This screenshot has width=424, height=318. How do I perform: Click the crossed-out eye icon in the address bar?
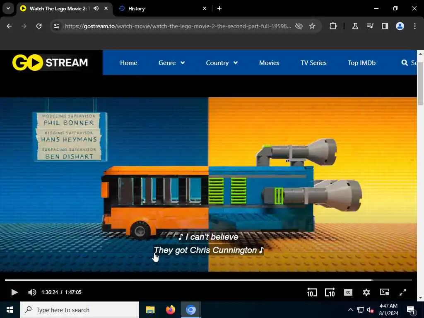pyautogui.click(x=299, y=26)
